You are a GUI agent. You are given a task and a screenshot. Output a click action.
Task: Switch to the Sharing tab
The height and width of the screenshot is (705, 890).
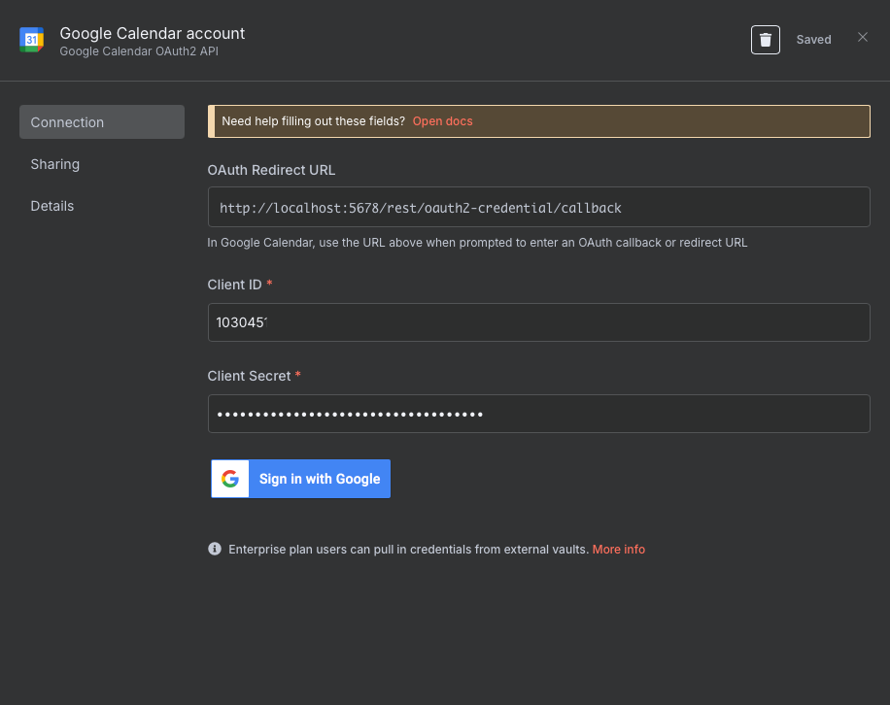[55, 164]
